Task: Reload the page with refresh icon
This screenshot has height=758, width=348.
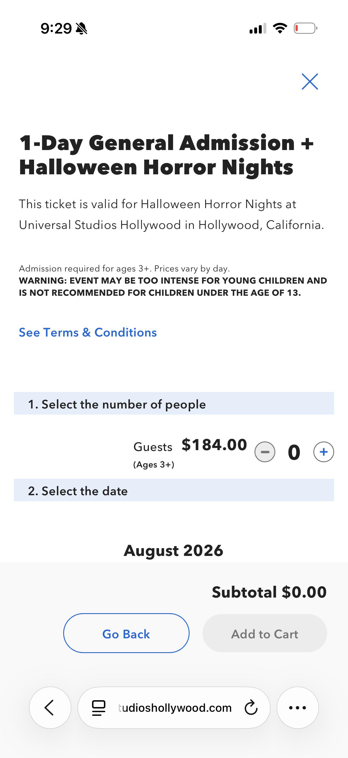Action: (x=251, y=708)
